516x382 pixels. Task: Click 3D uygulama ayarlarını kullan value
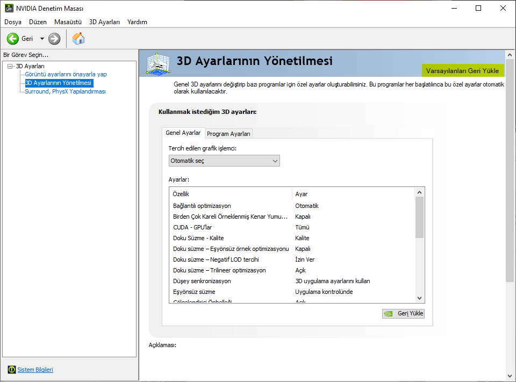click(332, 282)
